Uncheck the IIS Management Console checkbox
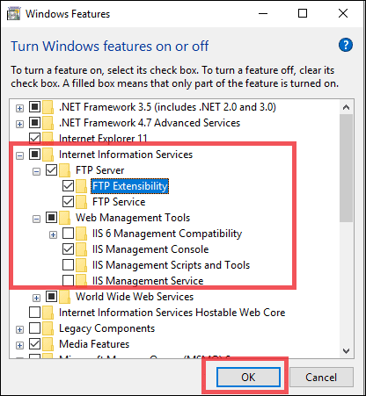The image size is (366, 396). point(68,249)
